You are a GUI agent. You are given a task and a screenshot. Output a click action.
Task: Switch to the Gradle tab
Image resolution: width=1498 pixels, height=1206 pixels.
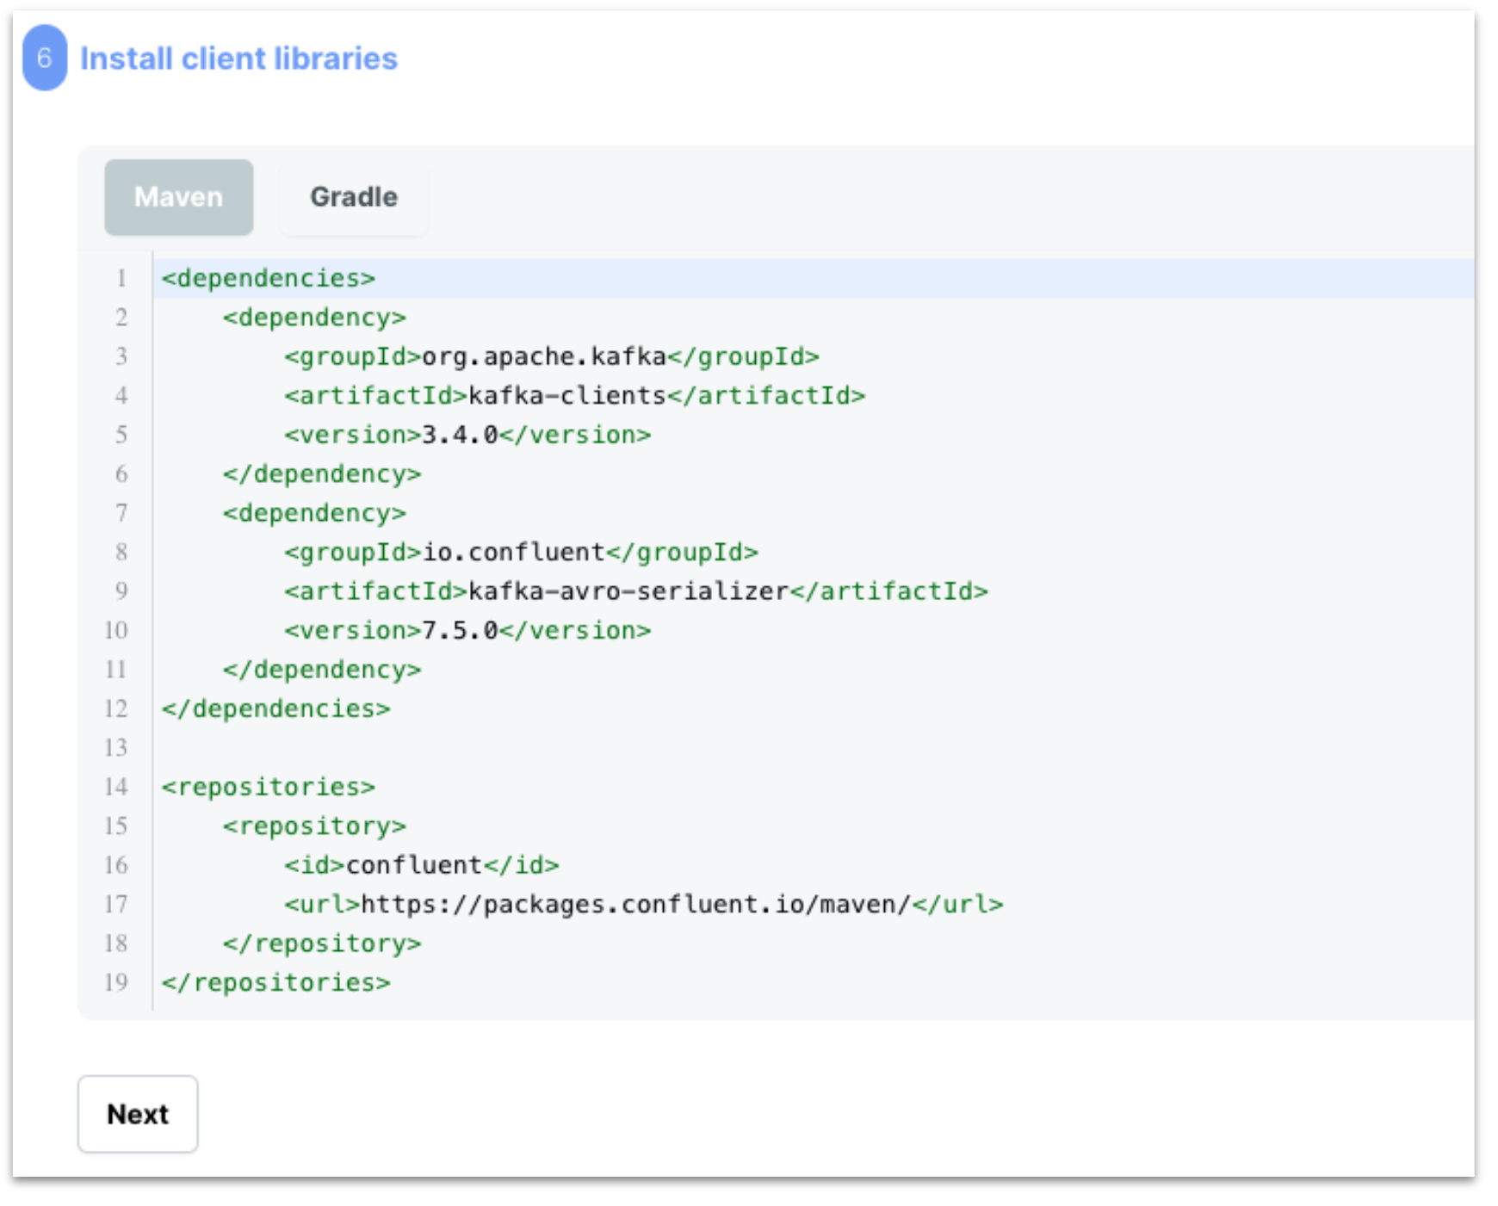(x=354, y=196)
